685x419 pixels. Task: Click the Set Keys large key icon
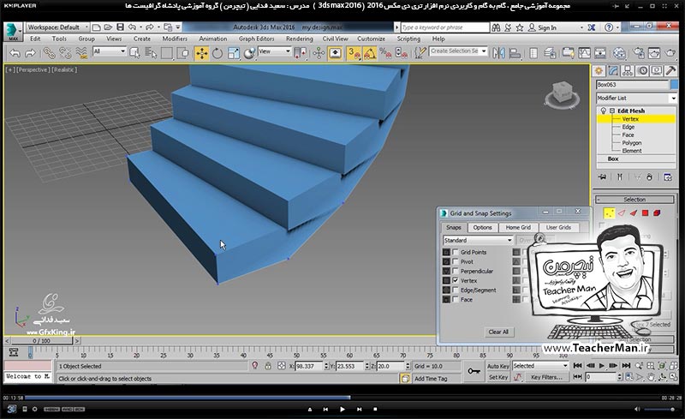point(474,371)
